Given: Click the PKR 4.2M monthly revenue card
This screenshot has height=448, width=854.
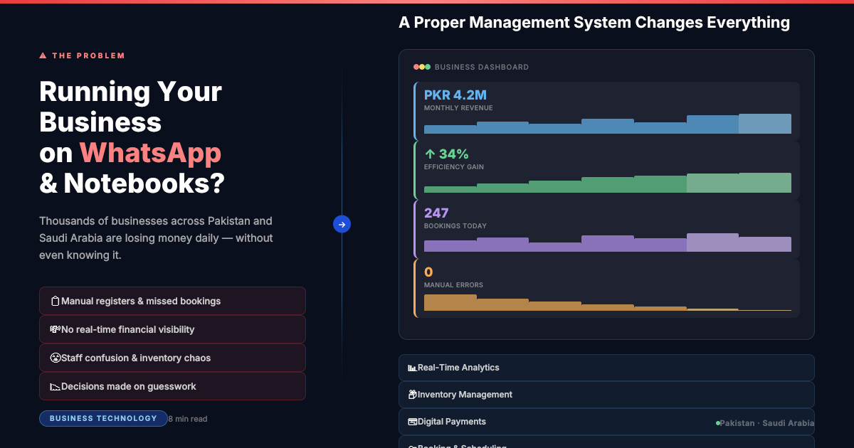Looking at the screenshot, I should pos(606,111).
